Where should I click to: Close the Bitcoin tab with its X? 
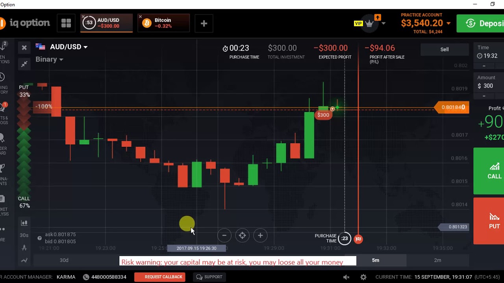(140, 17)
